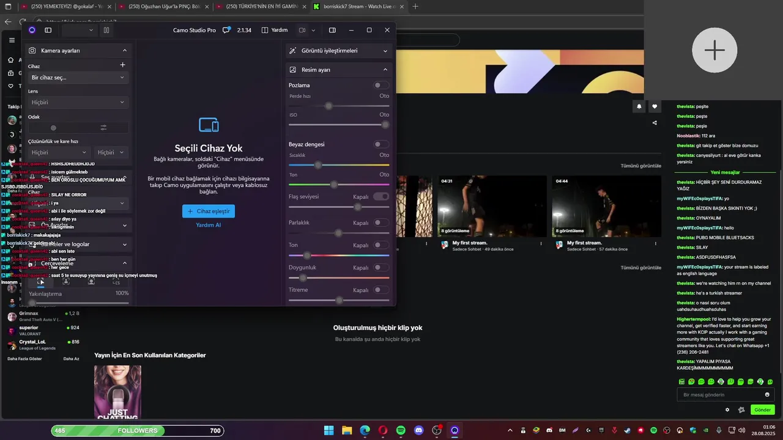
Task: Adjust the Sıcaklık color temperature slider
Action: coord(339,165)
